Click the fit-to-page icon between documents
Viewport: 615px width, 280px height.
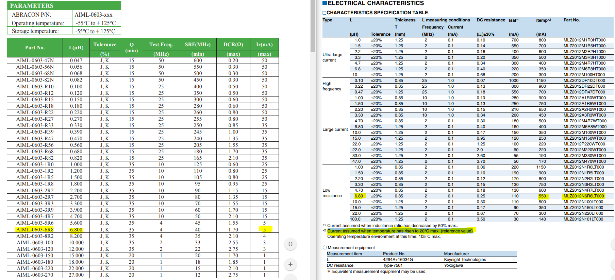coord(290,244)
